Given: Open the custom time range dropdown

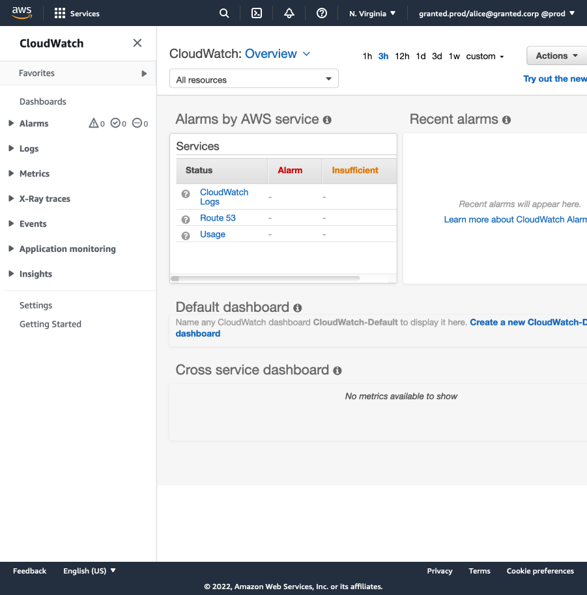Looking at the screenshot, I should point(485,56).
